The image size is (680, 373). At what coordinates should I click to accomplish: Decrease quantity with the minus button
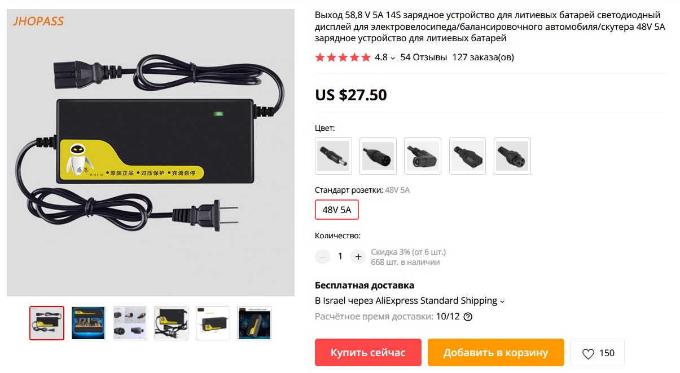click(323, 256)
